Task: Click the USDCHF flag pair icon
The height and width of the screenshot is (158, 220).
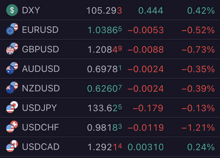Action: pyautogui.click(x=12, y=126)
